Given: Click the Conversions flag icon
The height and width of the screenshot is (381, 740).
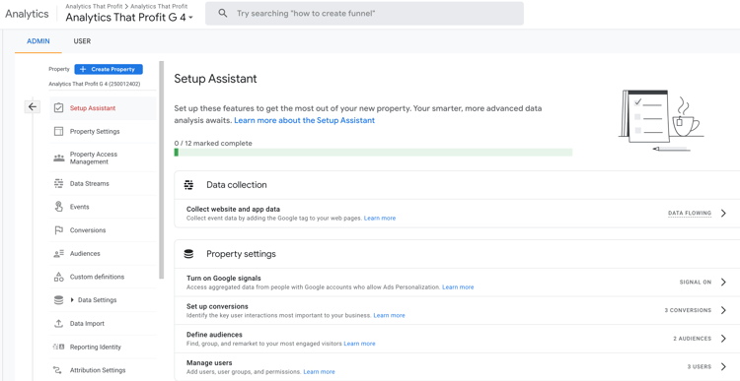Looking at the screenshot, I should click(58, 230).
